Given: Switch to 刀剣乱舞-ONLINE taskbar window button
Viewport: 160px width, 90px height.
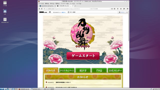Looking at the screenshot, I should pos(24,89).
